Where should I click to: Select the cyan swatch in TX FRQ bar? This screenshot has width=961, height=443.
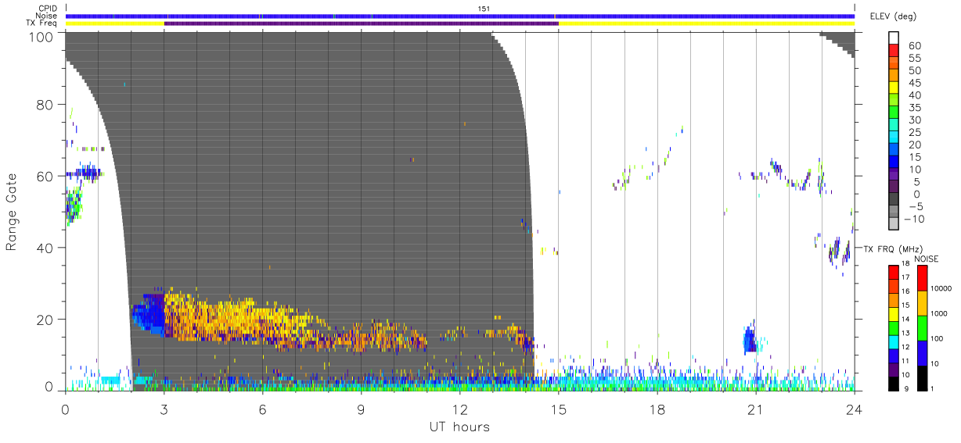(894, 342)
